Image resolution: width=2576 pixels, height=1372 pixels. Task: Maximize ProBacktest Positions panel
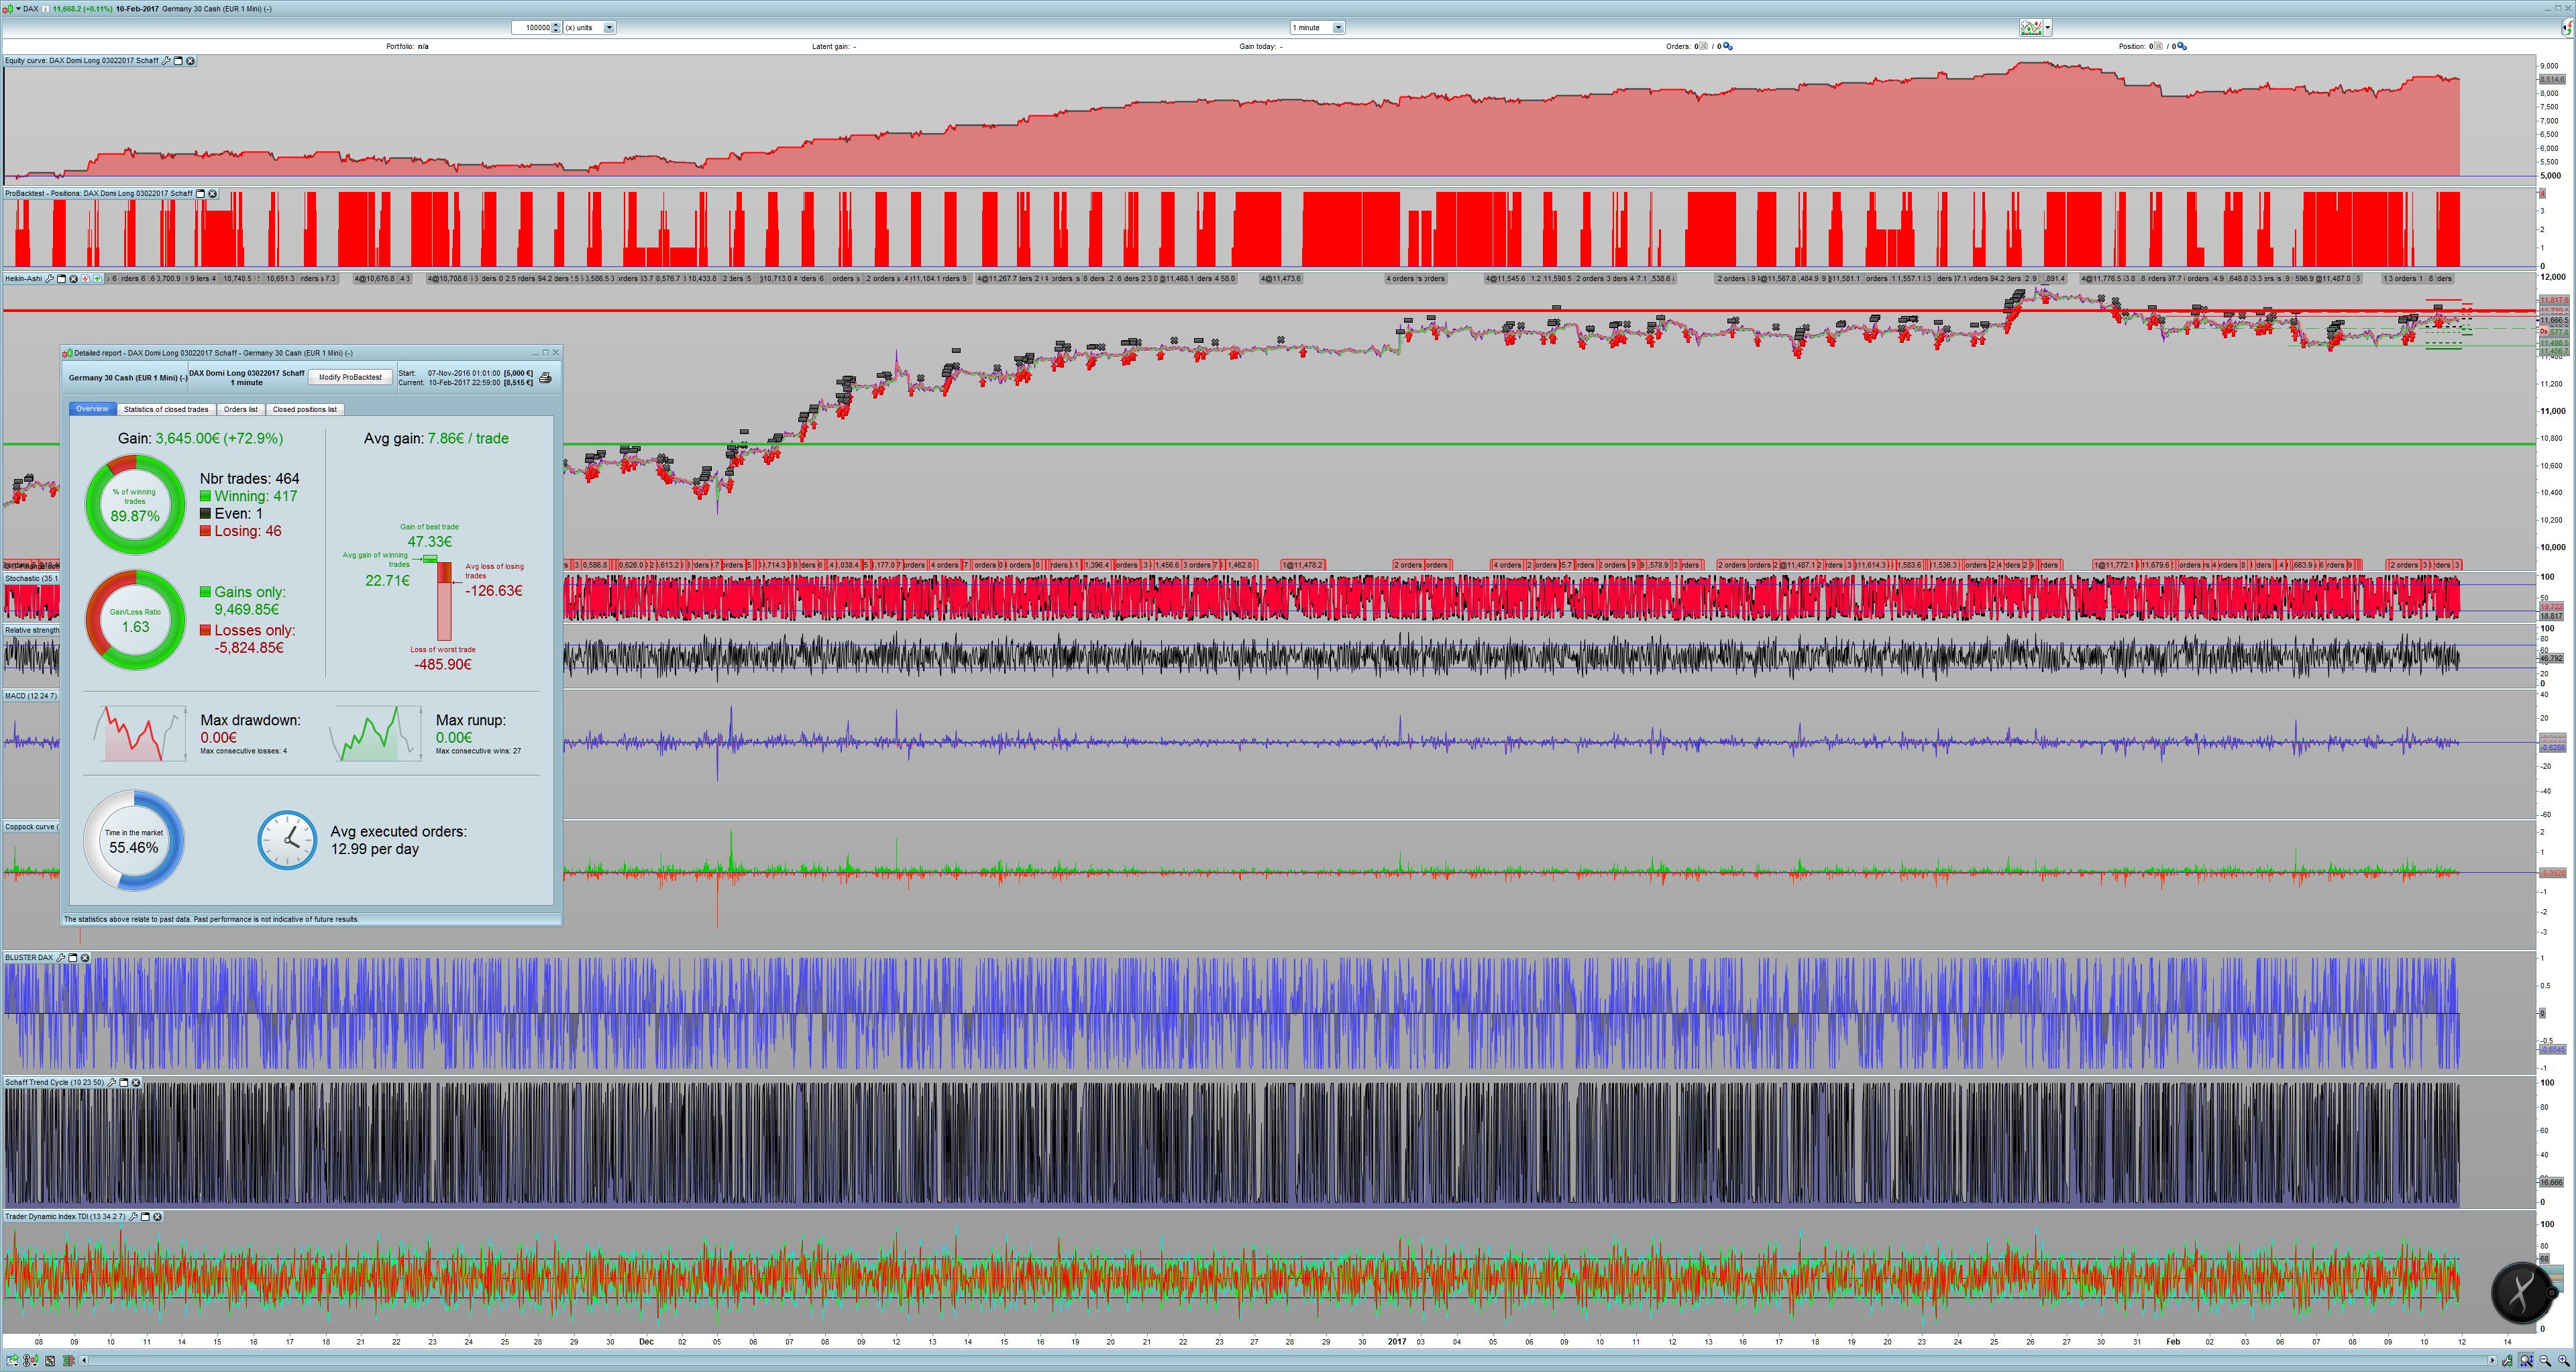200,194
